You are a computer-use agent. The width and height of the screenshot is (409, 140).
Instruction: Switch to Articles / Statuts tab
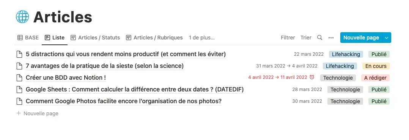point(95,38)
